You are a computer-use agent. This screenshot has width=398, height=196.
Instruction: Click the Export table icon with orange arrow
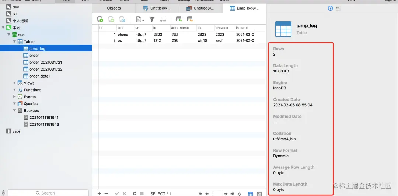[x=190, y=19]
